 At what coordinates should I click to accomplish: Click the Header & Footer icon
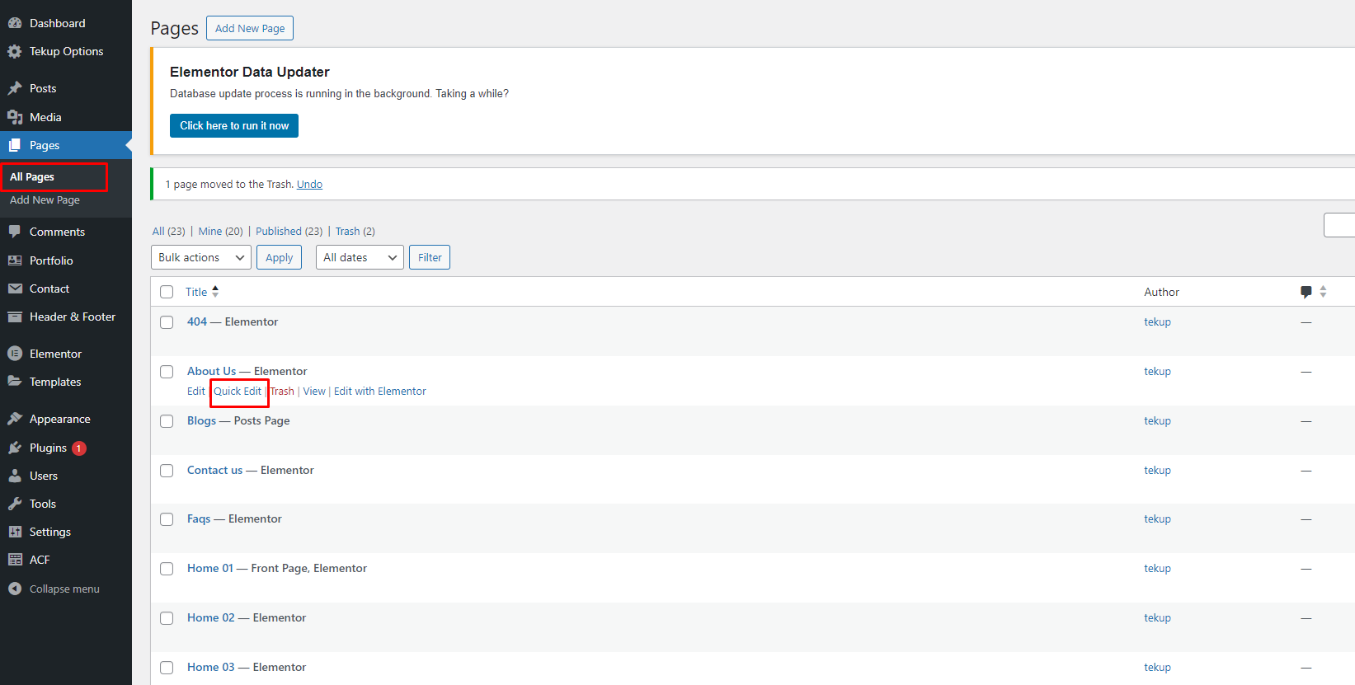pos(15,317)
